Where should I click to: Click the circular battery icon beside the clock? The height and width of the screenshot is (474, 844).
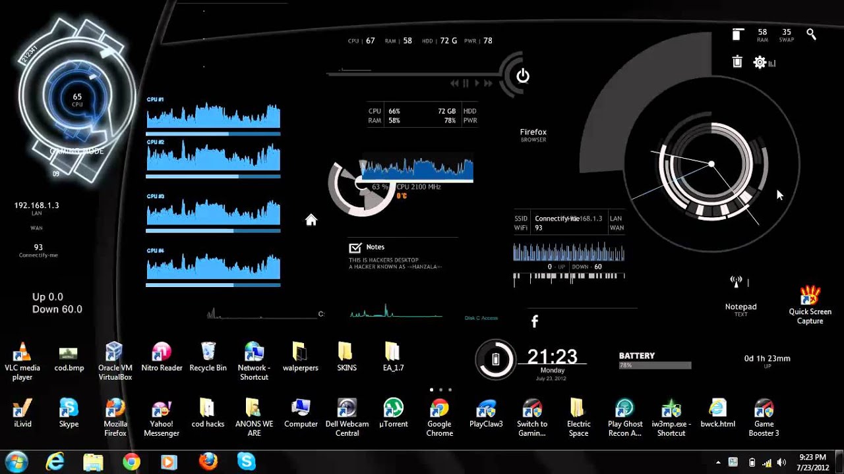click(x=496, y=359)
